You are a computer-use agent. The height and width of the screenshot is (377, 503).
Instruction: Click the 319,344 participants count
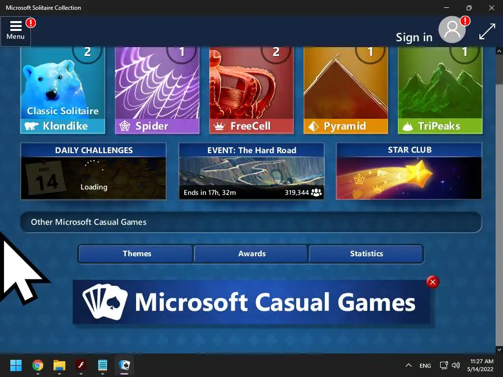[297, 192]
